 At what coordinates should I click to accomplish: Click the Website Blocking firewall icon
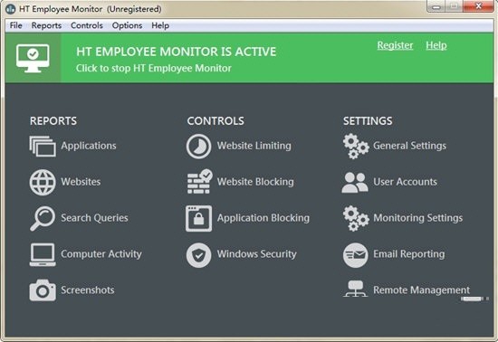199,182
